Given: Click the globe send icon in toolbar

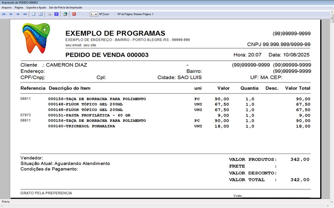Looking at the screenshot, I should pyautogui.click(x=65, y=14).
